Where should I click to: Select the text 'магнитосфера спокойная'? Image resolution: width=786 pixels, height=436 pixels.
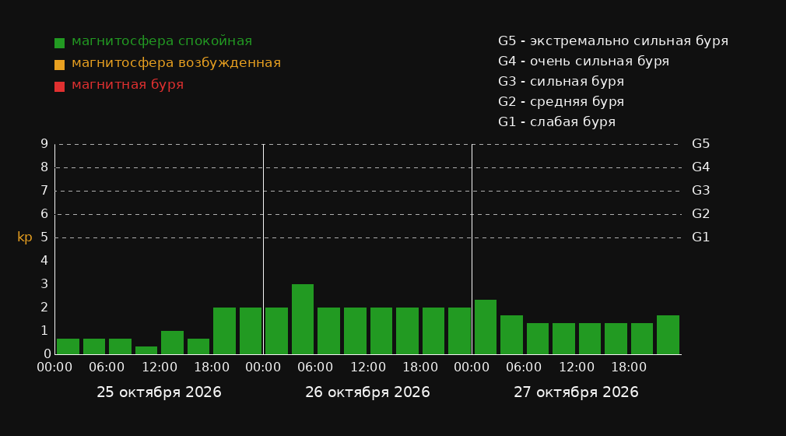point(162,41)
